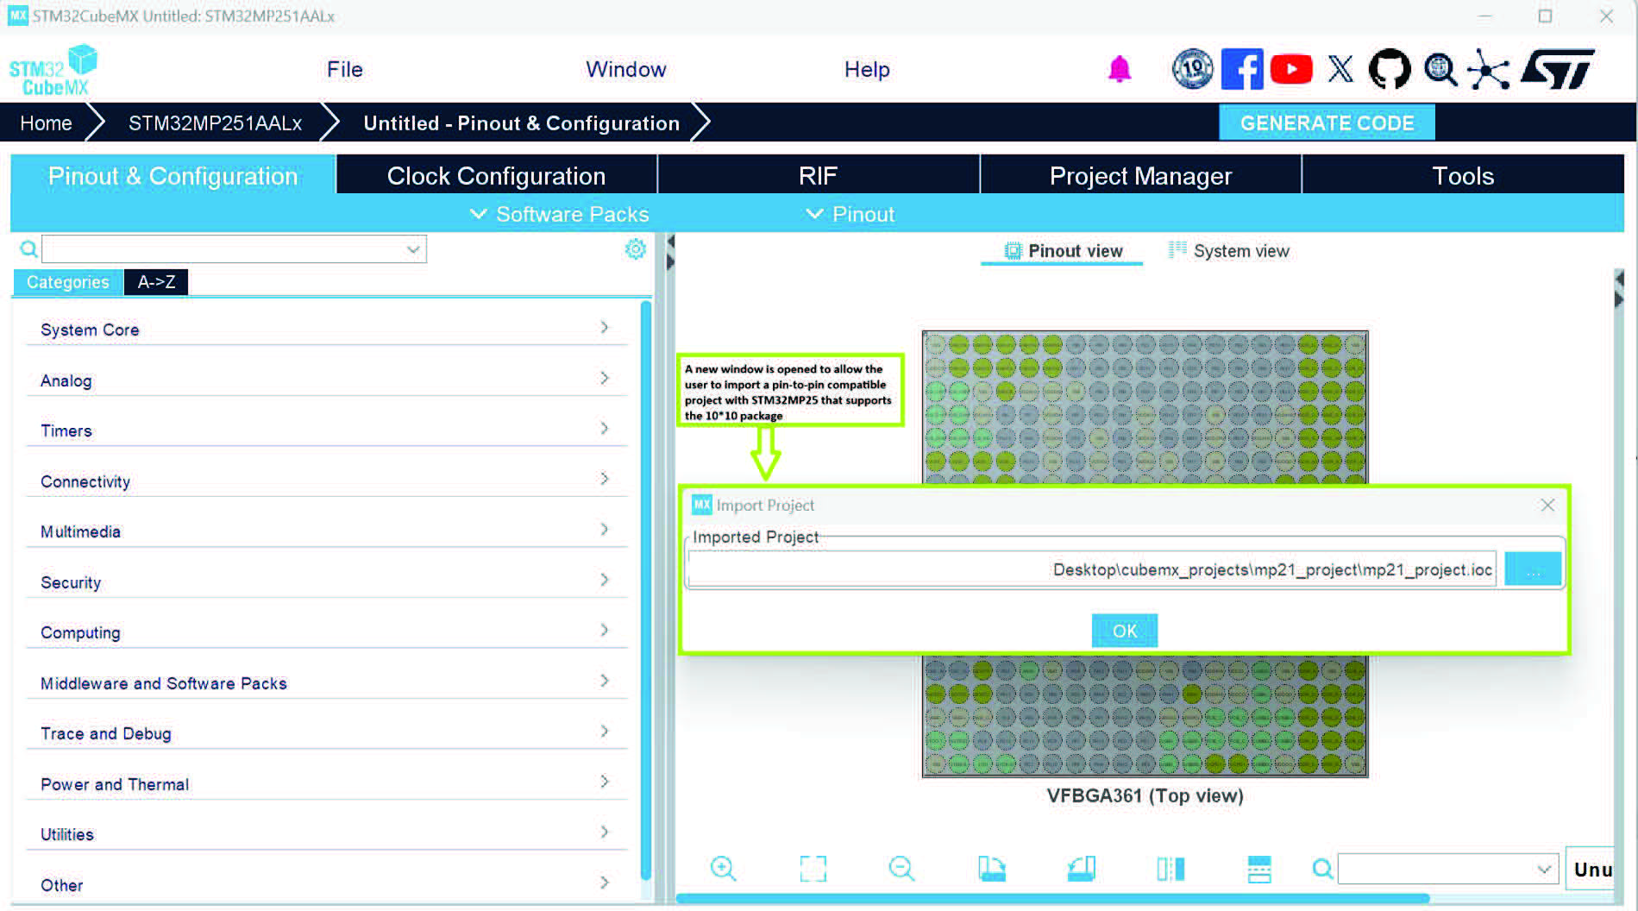The width and height of the screenshot is (1638, 911).
Task: Toggle the split view icon in pinout toolbar
Action: coord(1170,869)
